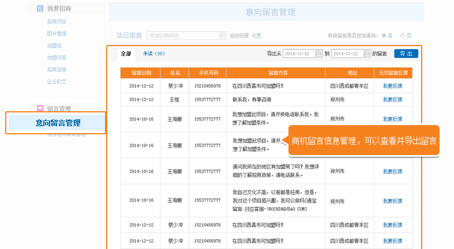Click 我要反馈 for message starting 请问我所在的地区

(x=392, y=171)
